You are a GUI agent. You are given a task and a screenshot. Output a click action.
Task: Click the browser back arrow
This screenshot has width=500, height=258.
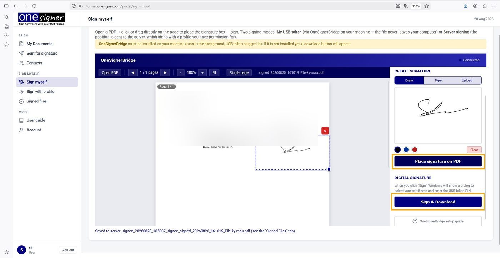pyautogui.click(x=15, y=6)
